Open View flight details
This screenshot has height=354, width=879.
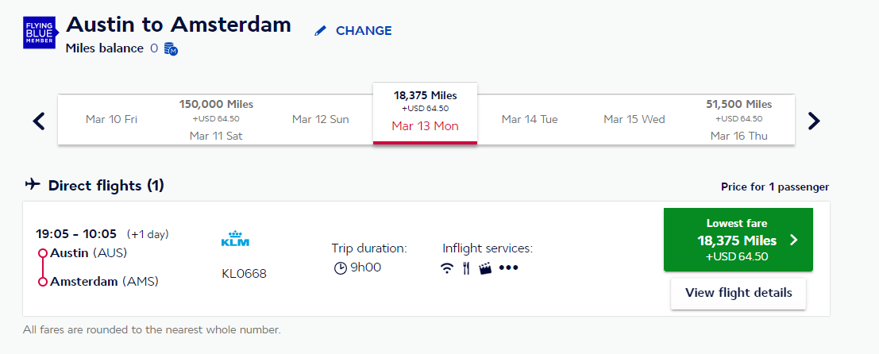pyautogui.click(x=738, y=293)
